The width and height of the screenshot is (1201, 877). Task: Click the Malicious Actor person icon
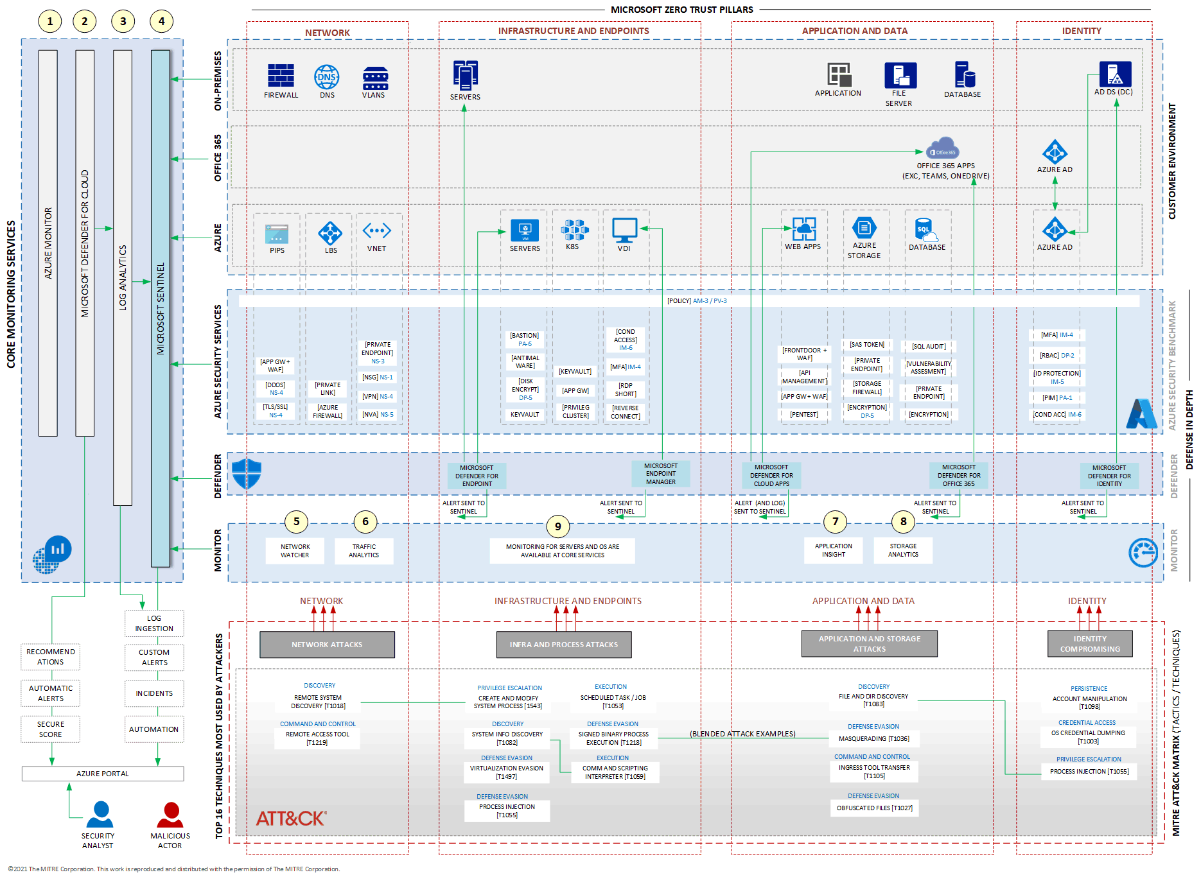click(x=170, y=815)
